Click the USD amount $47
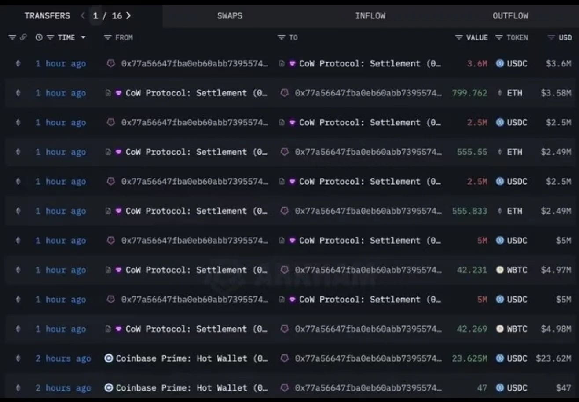 pyautogui.click(x=564, y=388)
